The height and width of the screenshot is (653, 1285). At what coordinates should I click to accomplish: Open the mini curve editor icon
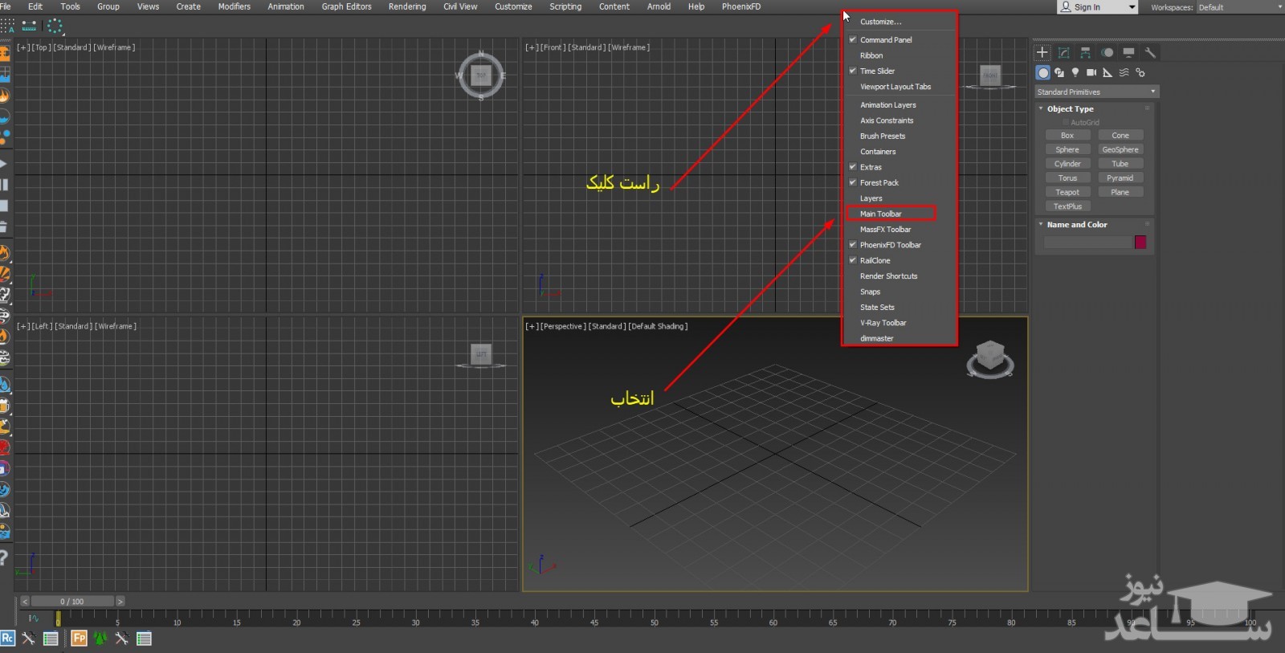pos(33,618)
